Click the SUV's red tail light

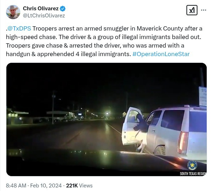tap(183, 143)
